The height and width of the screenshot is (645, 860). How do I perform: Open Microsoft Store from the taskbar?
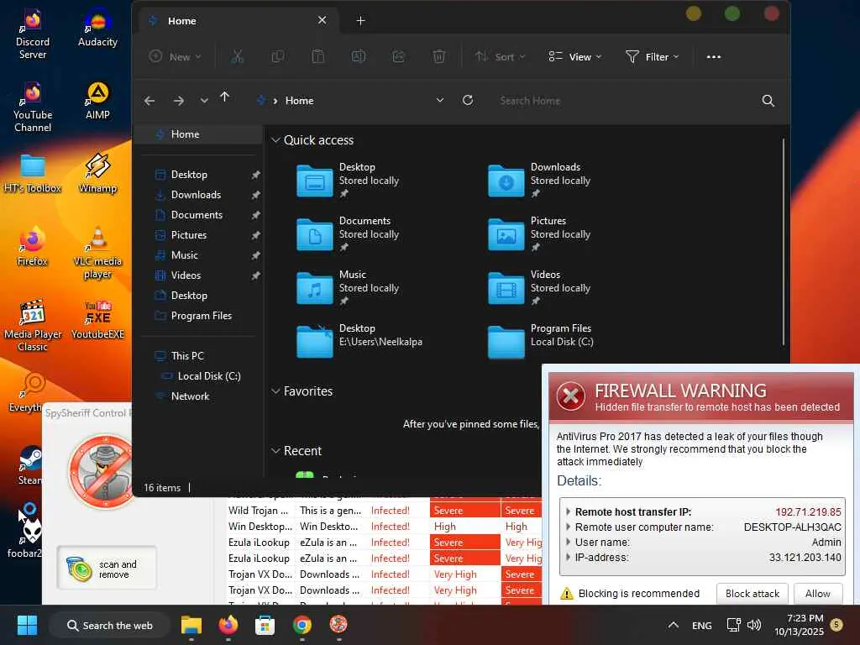tap(265, 625)
